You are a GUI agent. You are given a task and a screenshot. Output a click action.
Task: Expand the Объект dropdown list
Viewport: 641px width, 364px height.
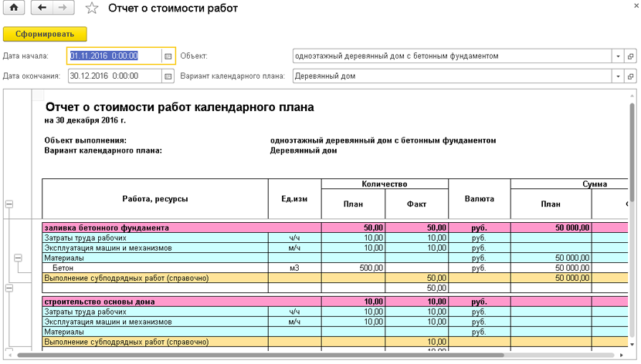[x=619, y=56]
